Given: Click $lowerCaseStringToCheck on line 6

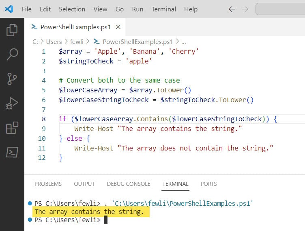Looking at the screenshot, I should point(104,100).
